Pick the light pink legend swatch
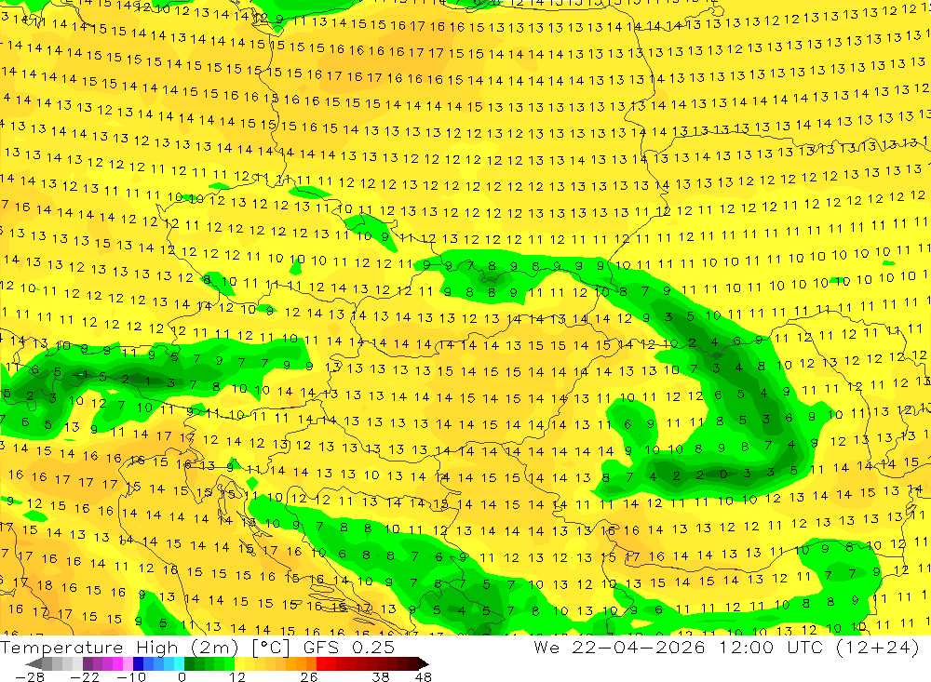931x682 pixels. (x=128, y=663)
